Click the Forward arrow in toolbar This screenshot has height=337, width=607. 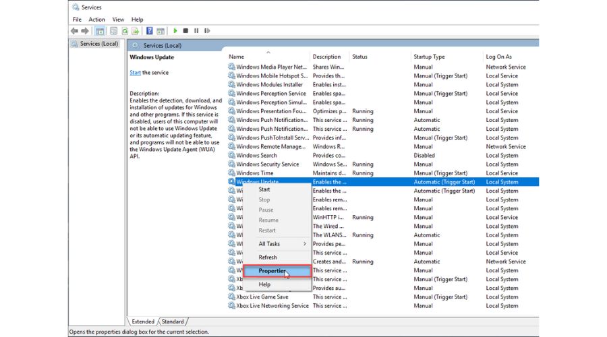[x=85, y=31]
